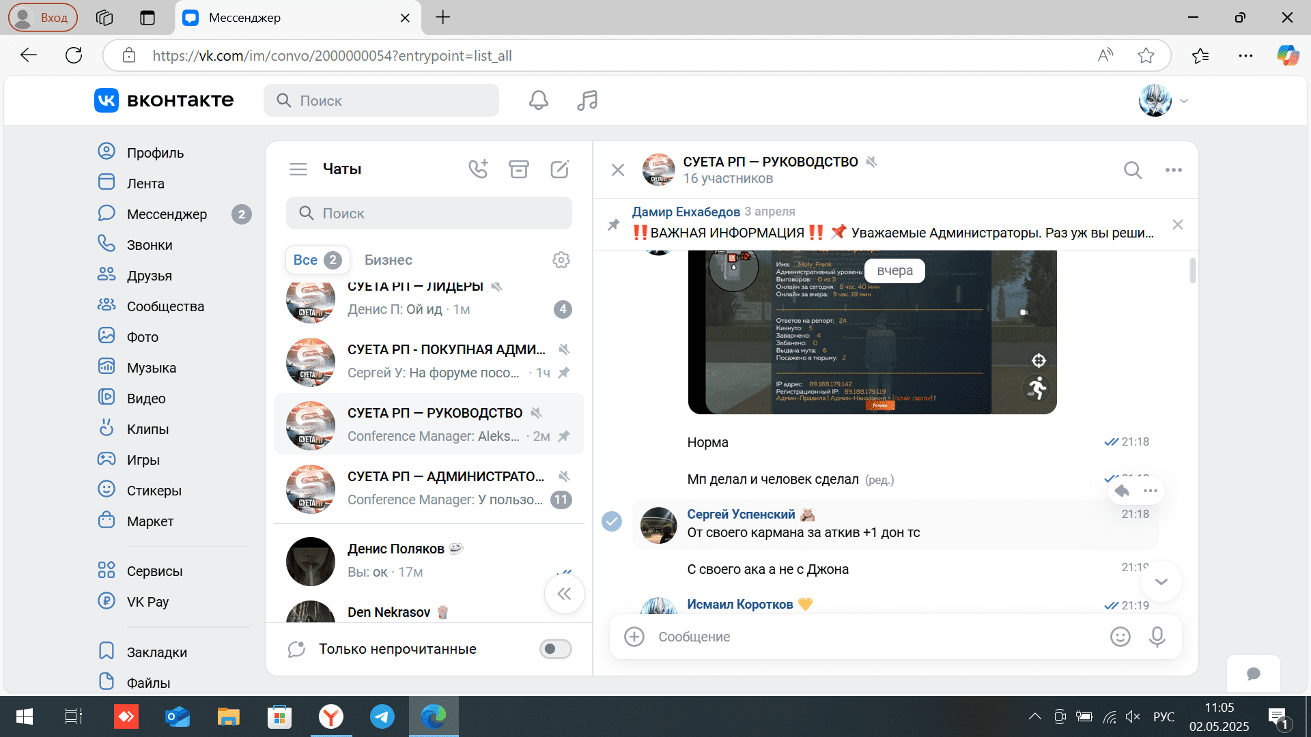
Task: Open Исмаил Коротков's profile name link
Action: pyautogui.click(x=740, y=604)
